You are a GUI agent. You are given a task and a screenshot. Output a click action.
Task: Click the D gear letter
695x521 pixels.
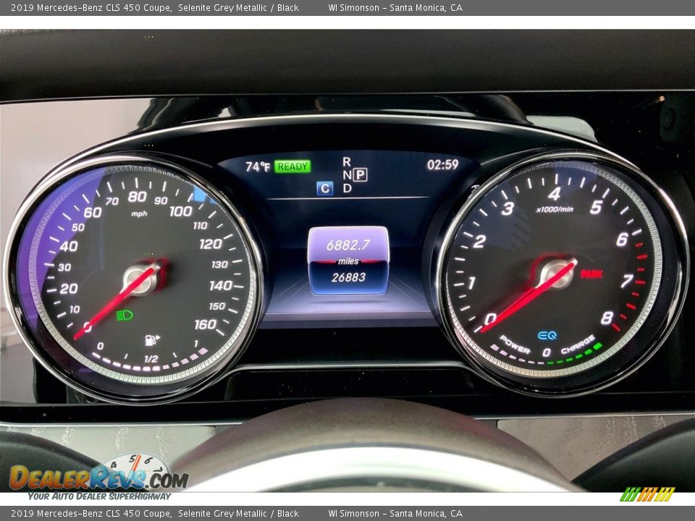347,188
